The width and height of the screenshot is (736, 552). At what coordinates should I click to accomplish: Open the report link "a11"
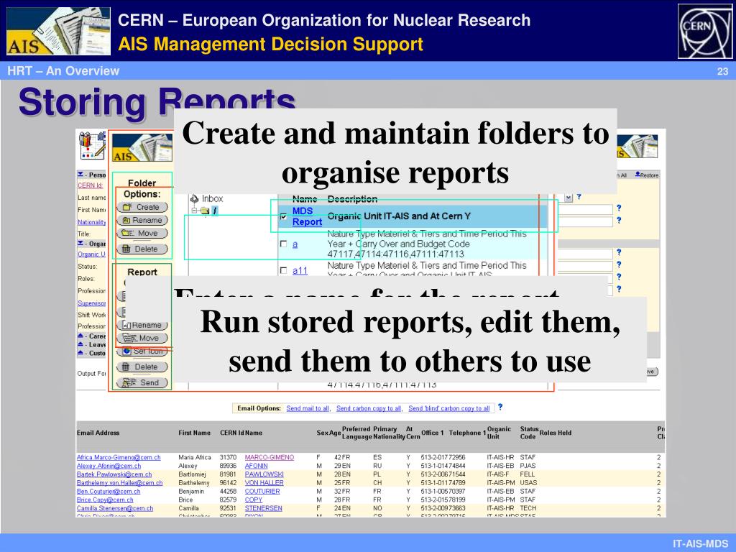click(300, 270)
